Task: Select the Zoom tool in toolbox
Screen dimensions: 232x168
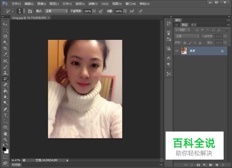Action: pos(5,140)
